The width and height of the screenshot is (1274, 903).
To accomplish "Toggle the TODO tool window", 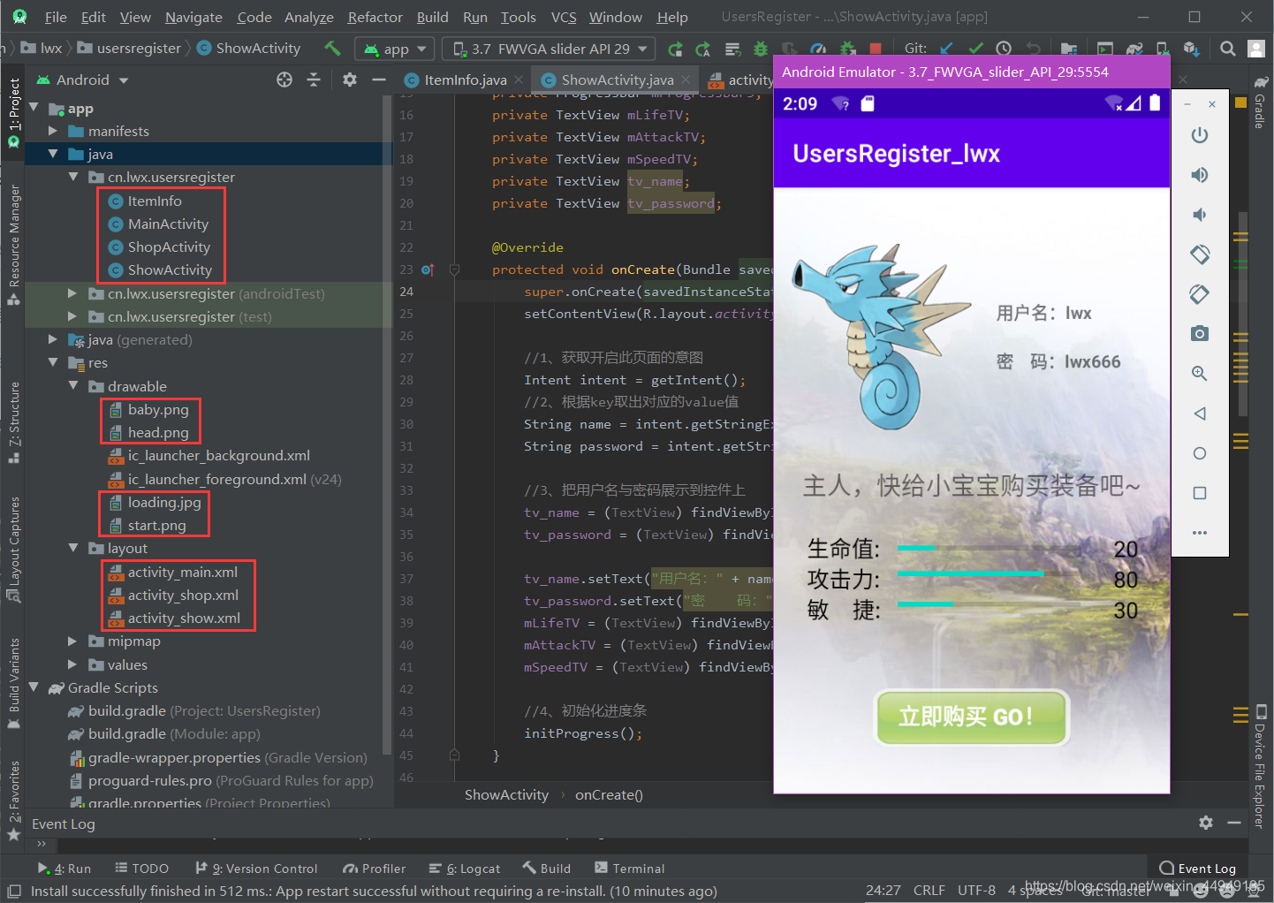I will (x=141, y=869).
